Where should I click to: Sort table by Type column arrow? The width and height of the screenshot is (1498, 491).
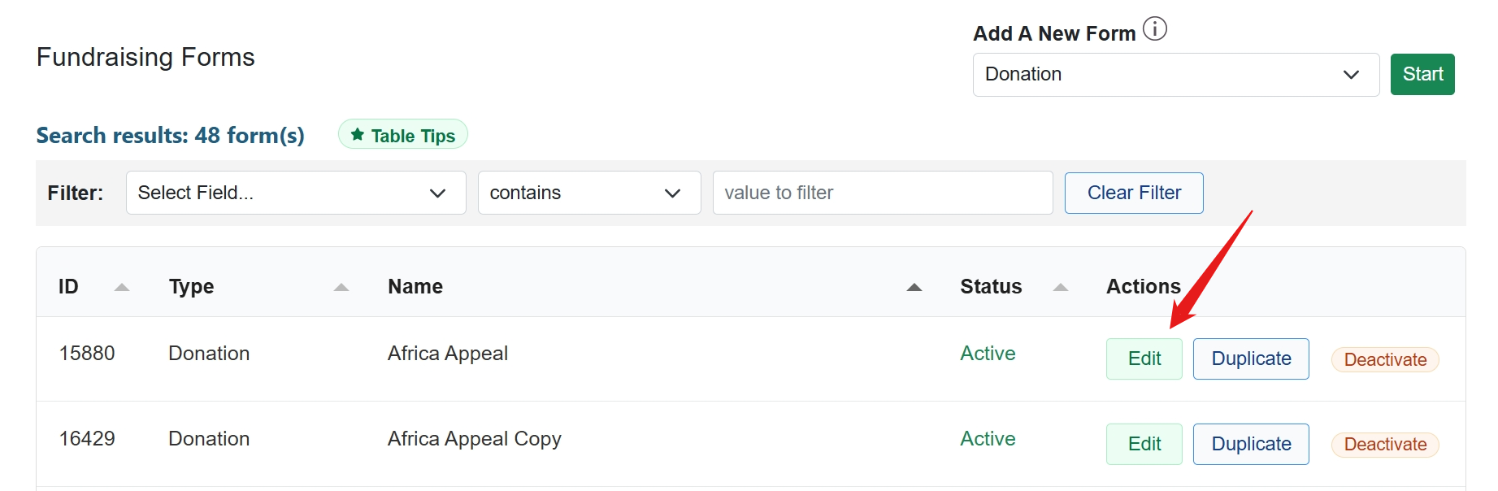click(341, 287)
